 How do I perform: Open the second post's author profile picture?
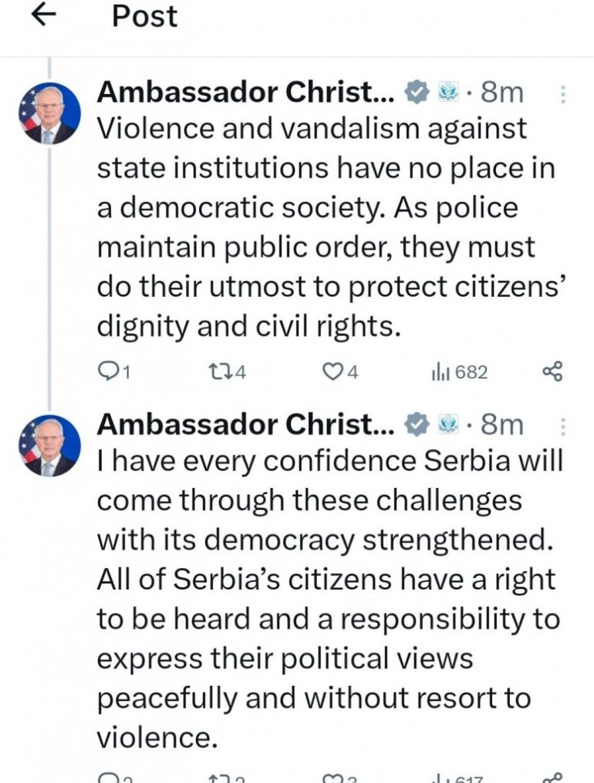(x=49, y=445)
